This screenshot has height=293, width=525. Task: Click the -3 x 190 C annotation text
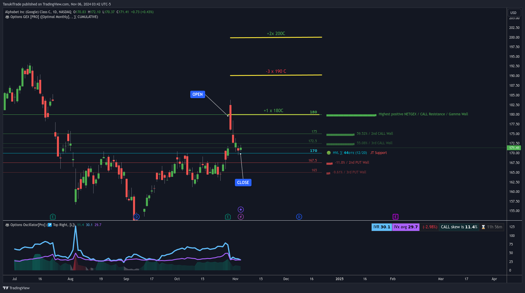(276, 71)
